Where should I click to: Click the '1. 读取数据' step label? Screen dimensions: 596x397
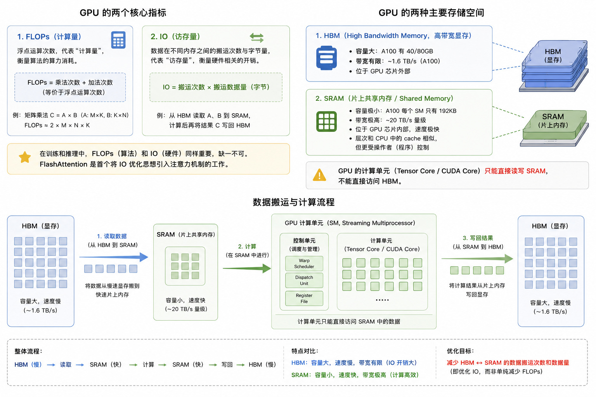pos(112,236)
